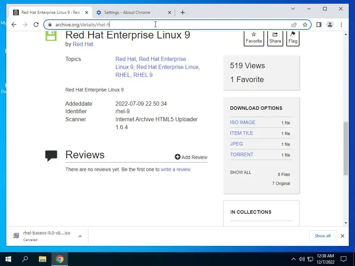Open the ITEM TILE download option

[241, 133]
